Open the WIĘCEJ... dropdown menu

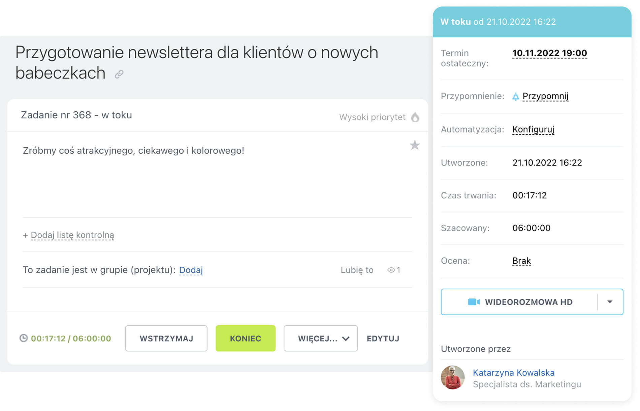click(x=320, y=338)
